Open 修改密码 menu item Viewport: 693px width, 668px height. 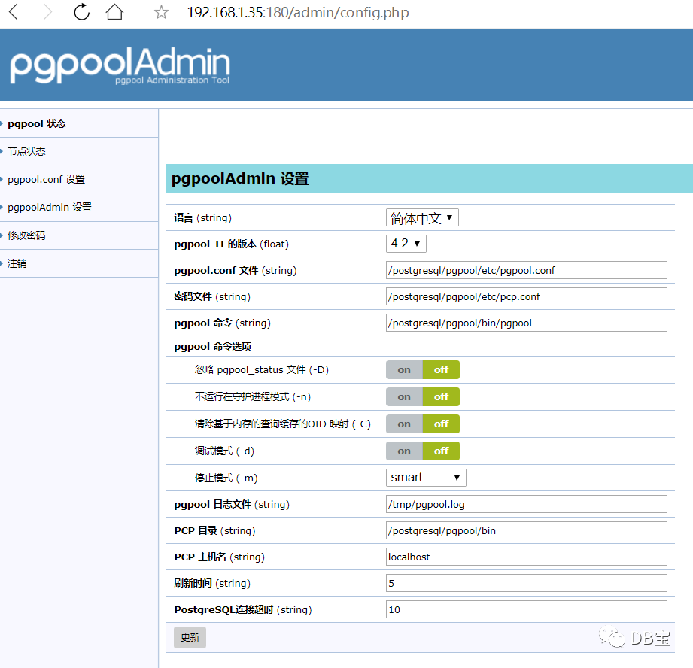click(x=26, y=235)
